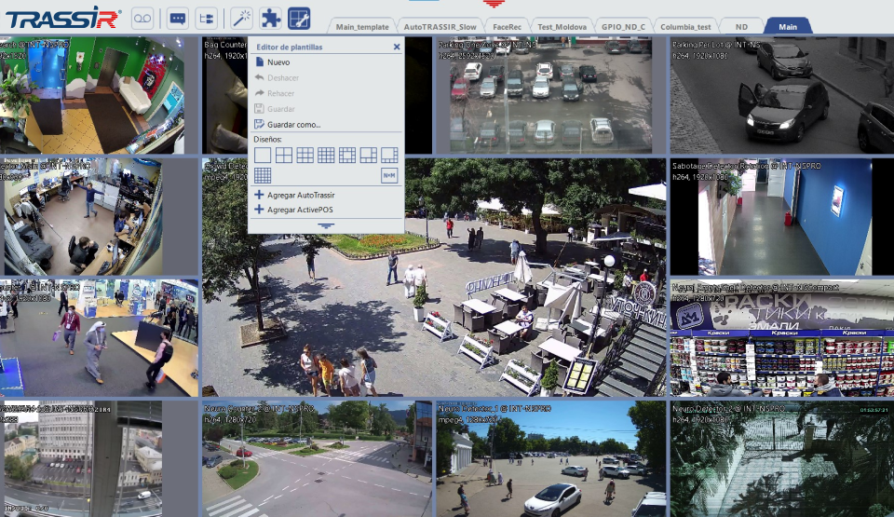
Task: Toggle the template editor toolbar icon
Action: point(299,18)
